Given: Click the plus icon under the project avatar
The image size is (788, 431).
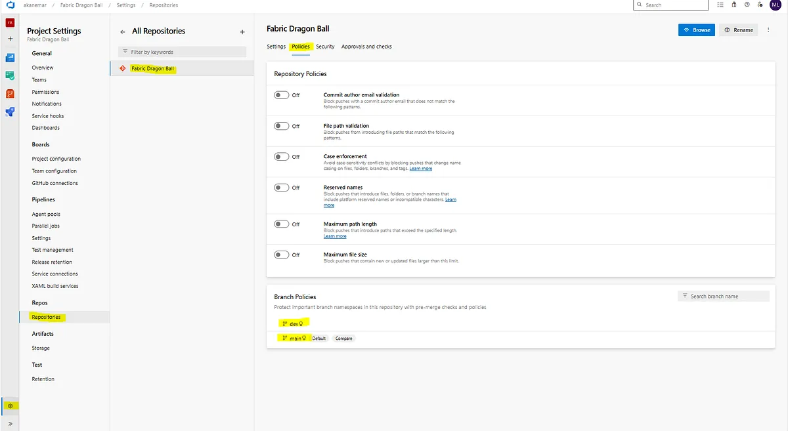Looking at the screenshot, I should (10, 39).
